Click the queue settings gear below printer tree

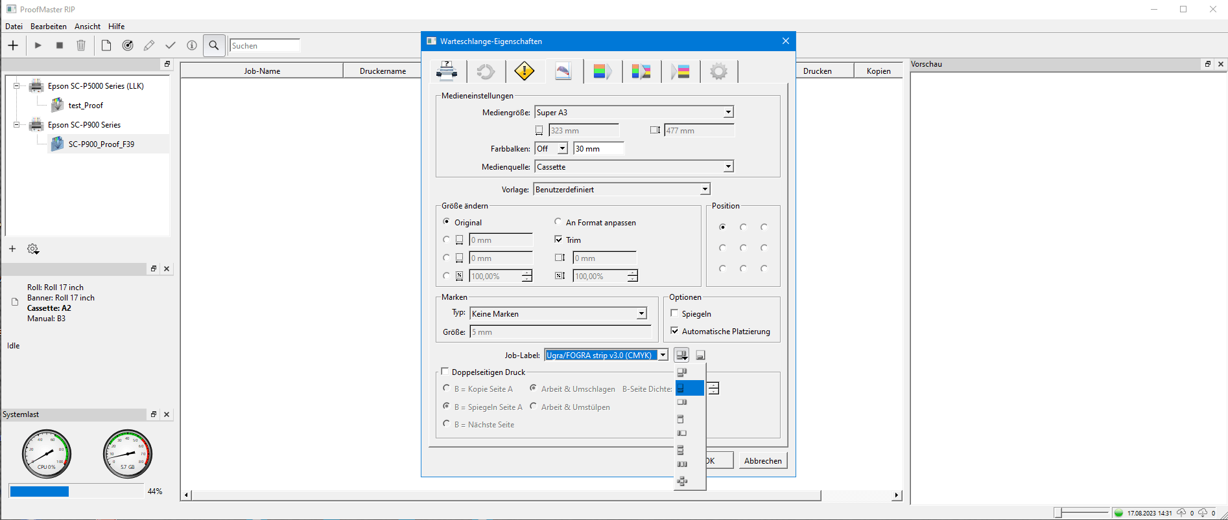pyautogui.click(x=33, y=249)
